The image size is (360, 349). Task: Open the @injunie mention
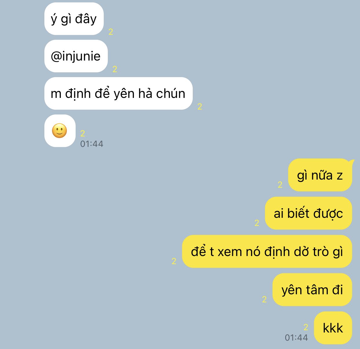pyautogui.click(x=76, y=56)
